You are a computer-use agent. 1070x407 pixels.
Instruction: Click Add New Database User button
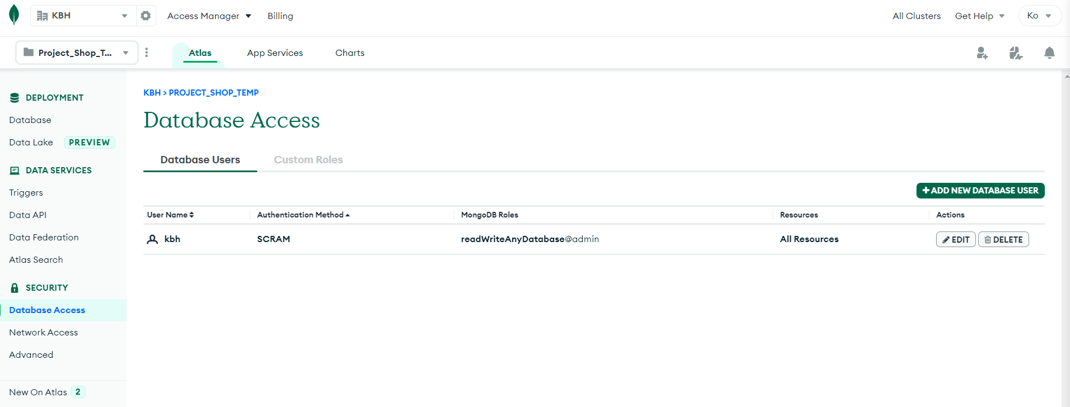pyautogui.click(x=980, y=191)
